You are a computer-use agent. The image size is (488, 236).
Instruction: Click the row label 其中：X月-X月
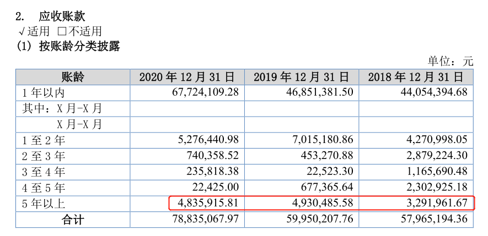[x=62, y=108]
